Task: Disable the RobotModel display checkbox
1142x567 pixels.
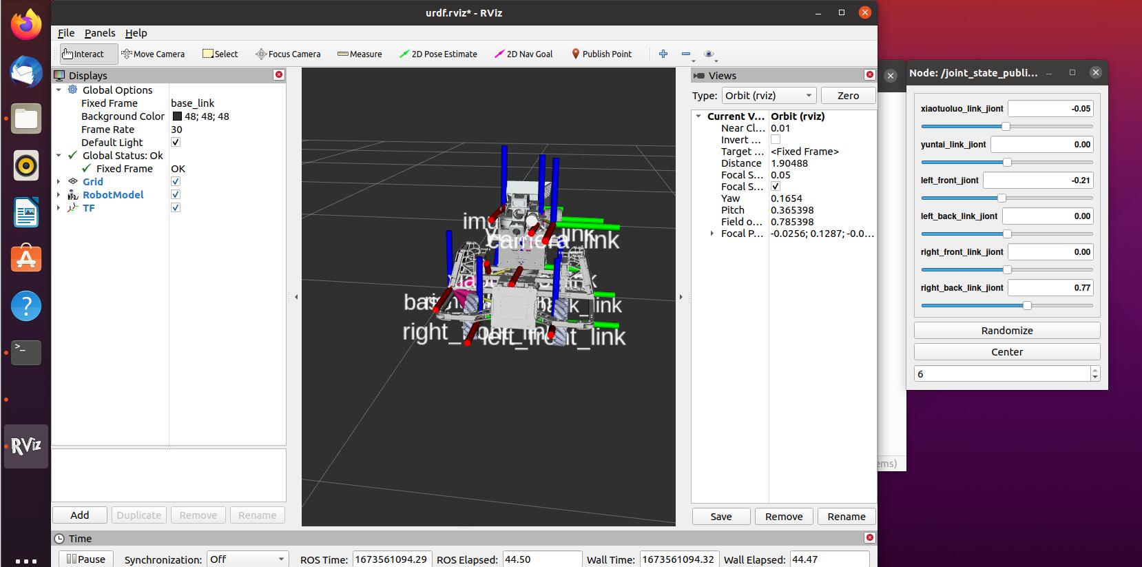Action: (176, 195)
